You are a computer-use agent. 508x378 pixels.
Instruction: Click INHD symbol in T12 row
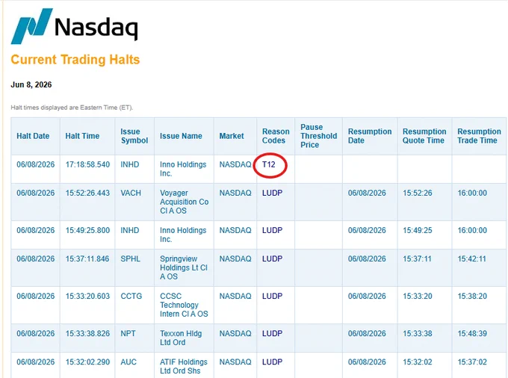click(x=129, y=164)
